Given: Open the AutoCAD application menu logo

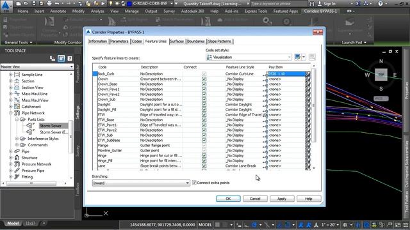Looking at the screenshot, I should point(6,6).
